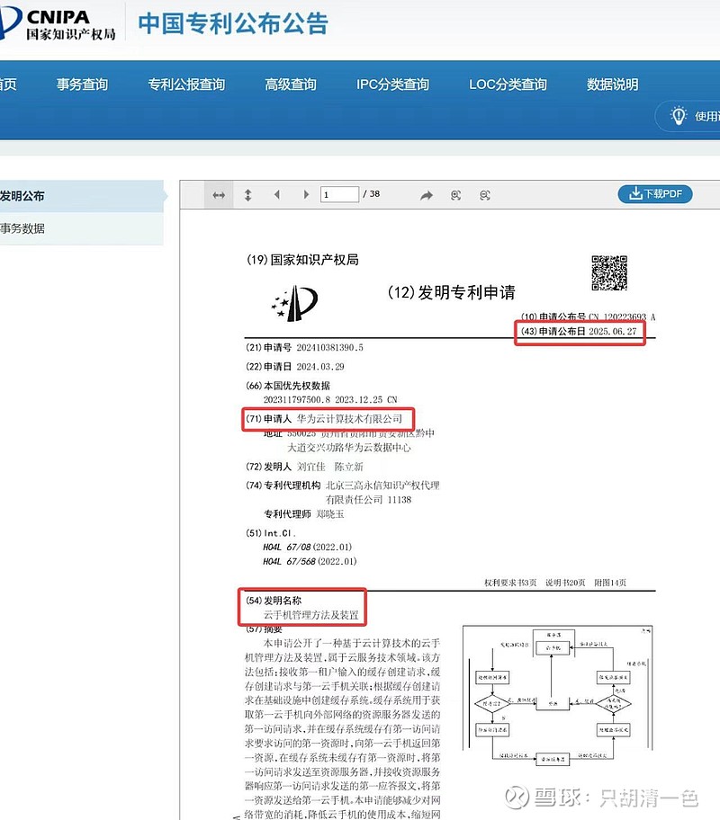Go to next page arrow

coord(306,194)
